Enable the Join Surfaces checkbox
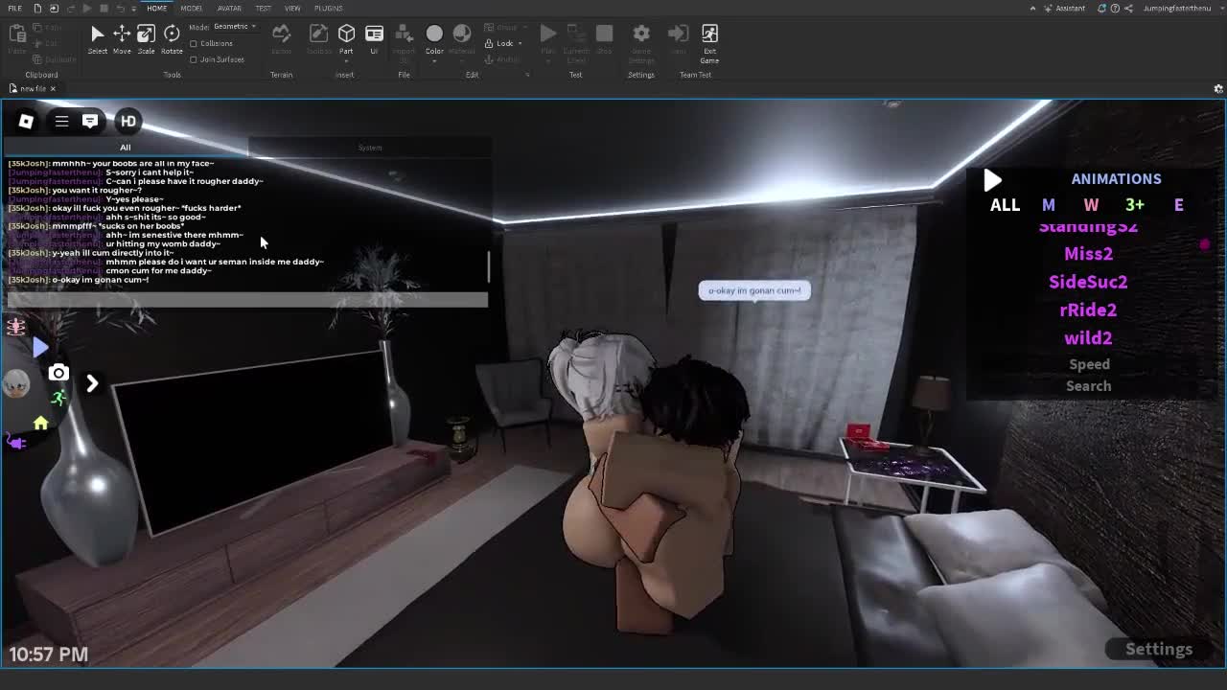This screenshot has width=1227, height=690. pyautogui.click(x=194, y=59)
